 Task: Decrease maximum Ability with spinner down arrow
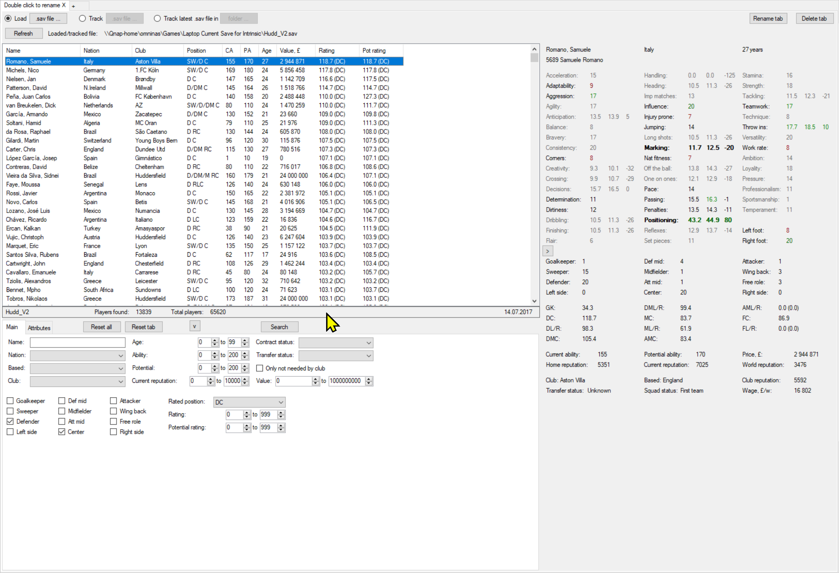point(245,357)
